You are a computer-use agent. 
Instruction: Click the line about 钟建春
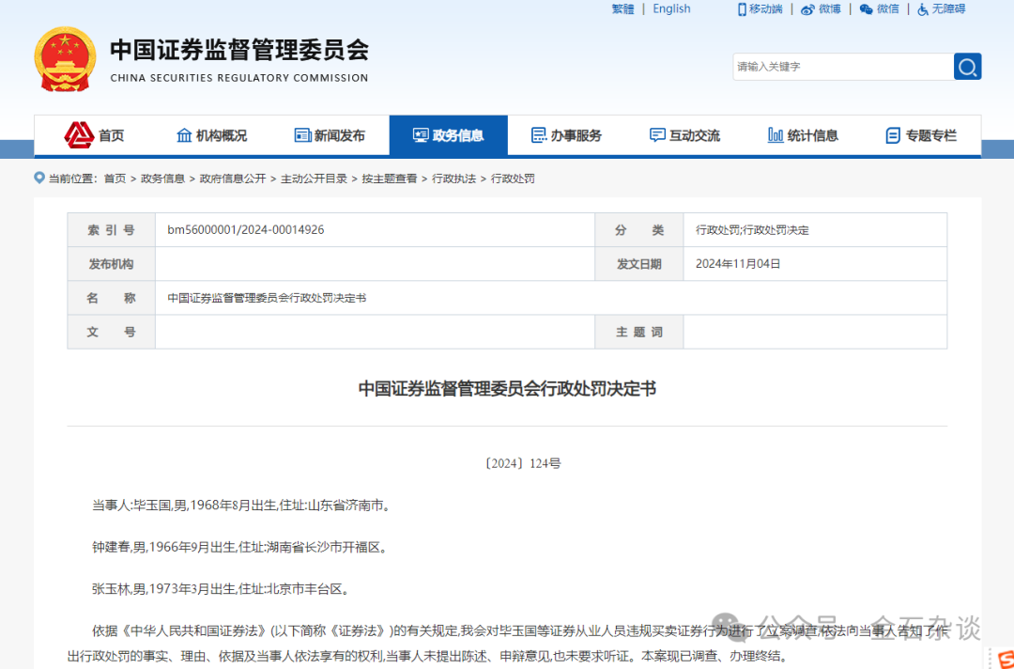(x=240, y=548)
